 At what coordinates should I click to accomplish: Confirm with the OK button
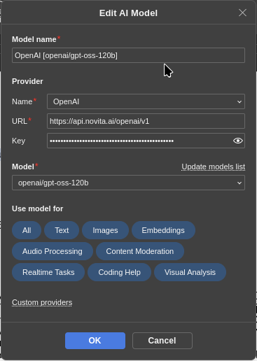point(95,341)
